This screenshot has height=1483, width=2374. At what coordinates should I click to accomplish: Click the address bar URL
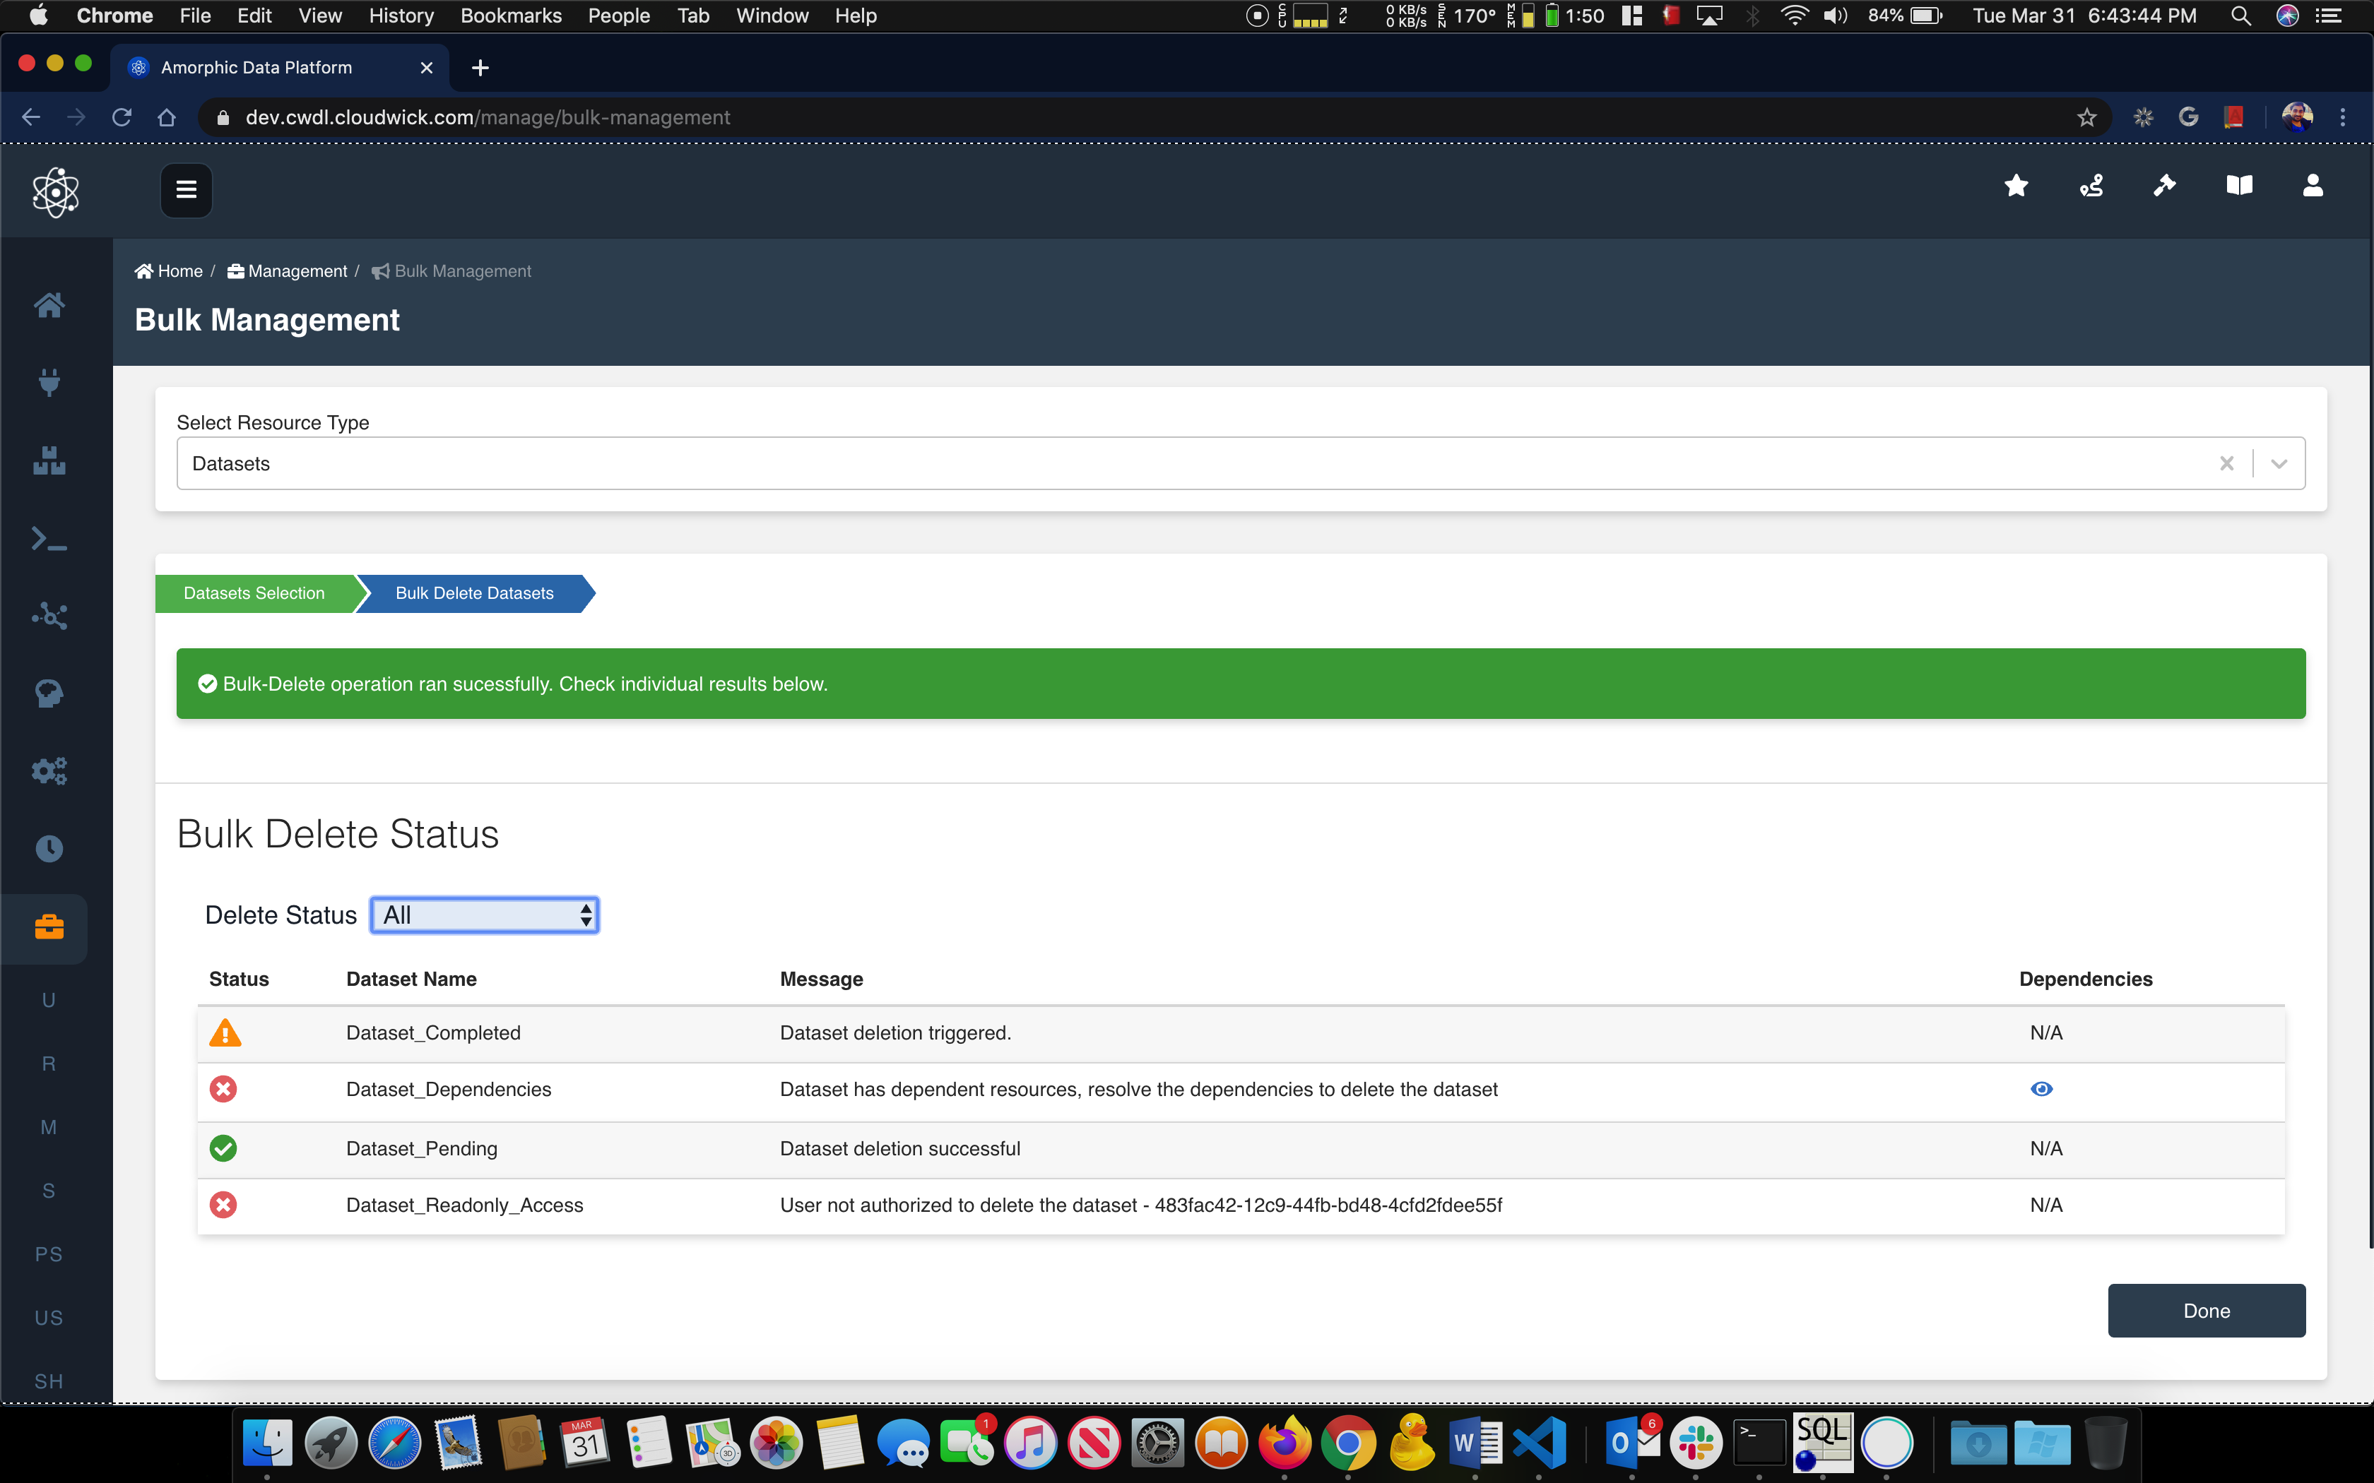point(488,118)
